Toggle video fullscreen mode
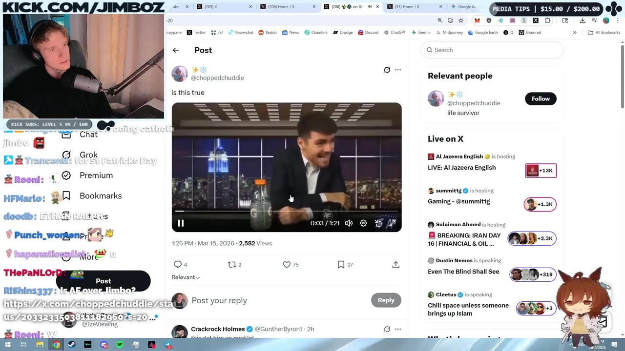 pos(392,223)
